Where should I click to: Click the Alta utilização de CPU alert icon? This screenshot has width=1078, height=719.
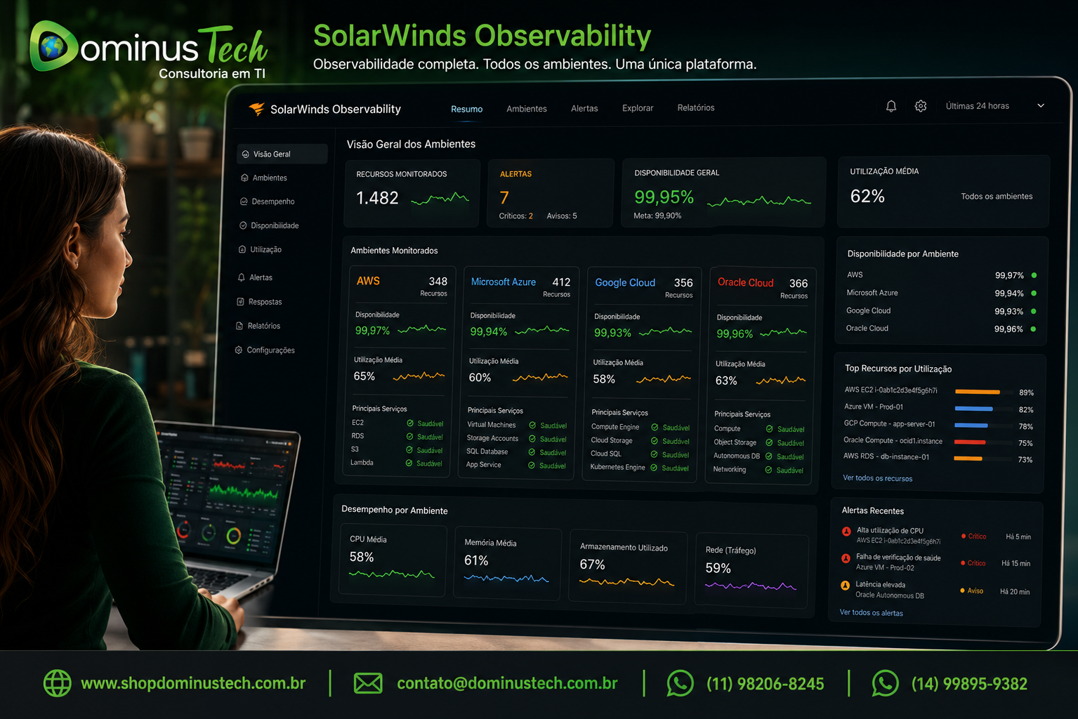point(846,532)
